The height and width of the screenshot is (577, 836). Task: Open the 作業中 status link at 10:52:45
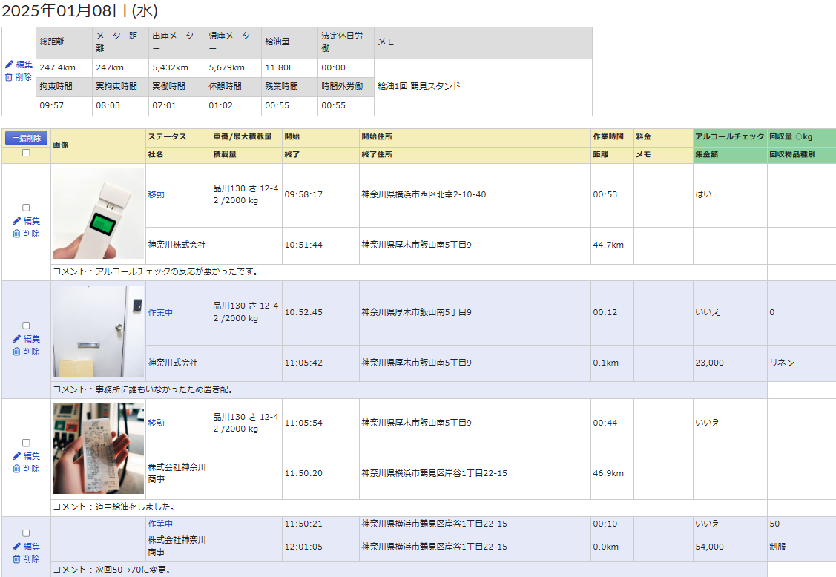pyautogui.click(x=160, y=312)
